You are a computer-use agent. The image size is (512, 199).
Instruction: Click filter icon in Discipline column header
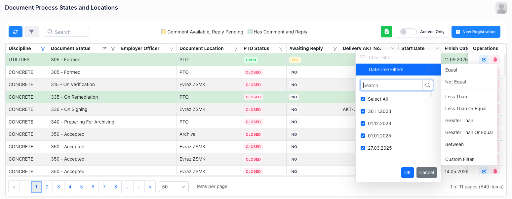(x=43, y=49)
